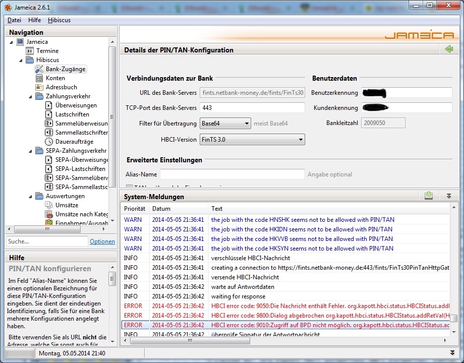Select the WARN row mentioning code HKIDN

[x=285, y=229]
